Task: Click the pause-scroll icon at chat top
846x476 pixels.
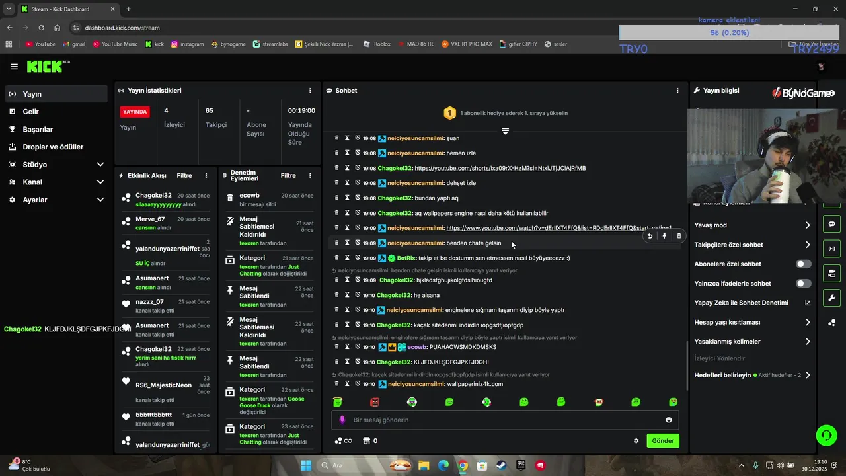Action: coord(505,131)
